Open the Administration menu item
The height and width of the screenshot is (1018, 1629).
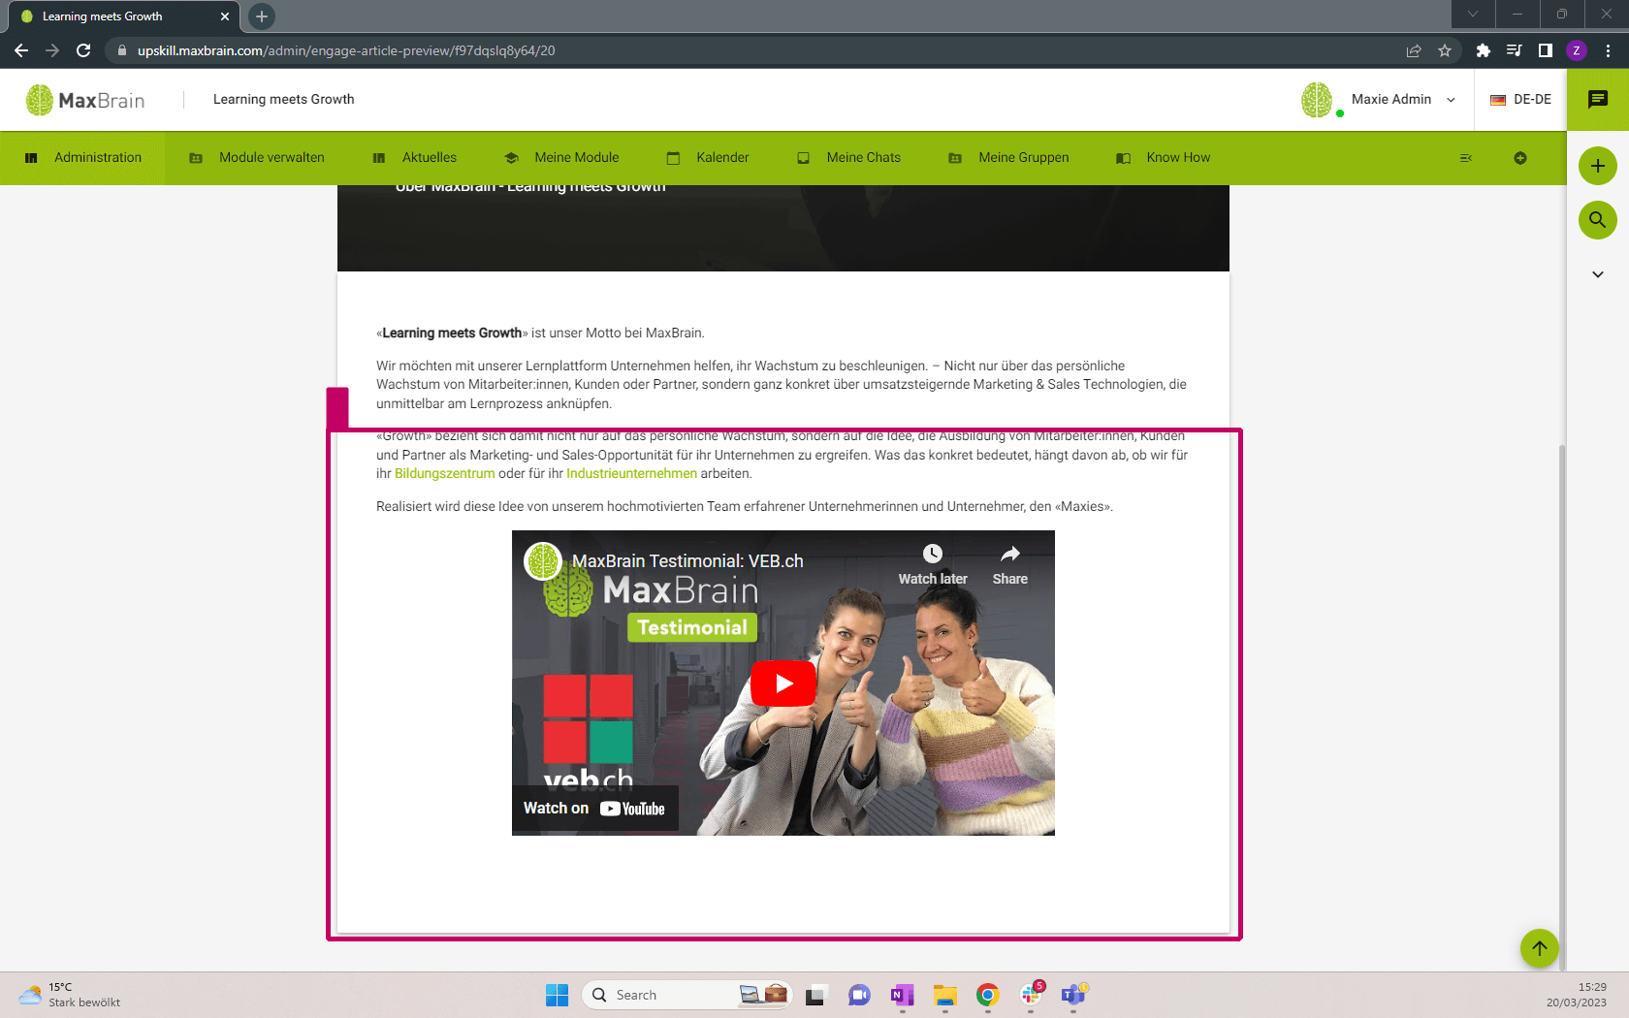click(83, 157)
